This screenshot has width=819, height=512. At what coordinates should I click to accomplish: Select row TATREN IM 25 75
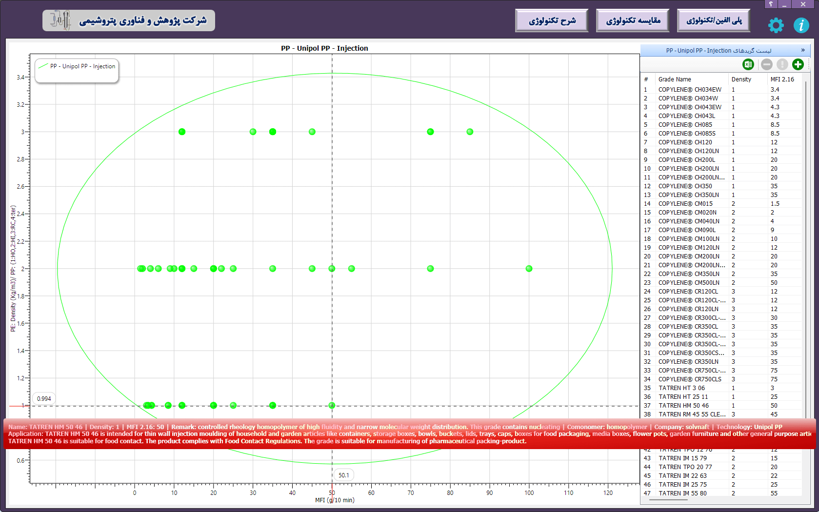click(721, 485)
